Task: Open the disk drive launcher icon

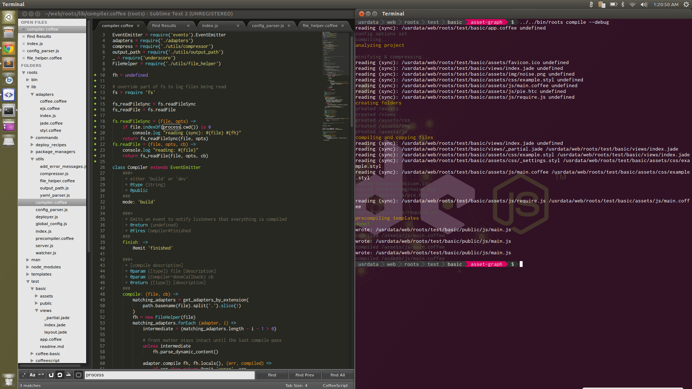Action: point(9,142)
